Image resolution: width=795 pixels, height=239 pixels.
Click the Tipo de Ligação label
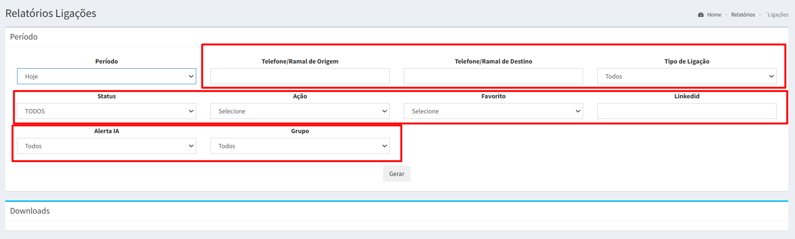pos(686,61)
